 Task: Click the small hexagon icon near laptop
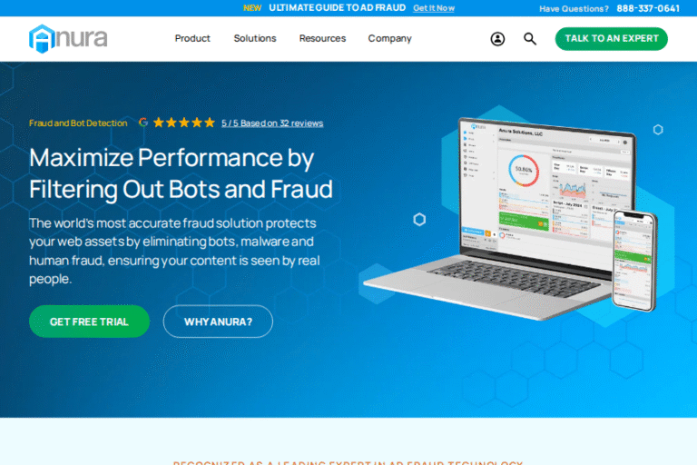pos(419,220)
